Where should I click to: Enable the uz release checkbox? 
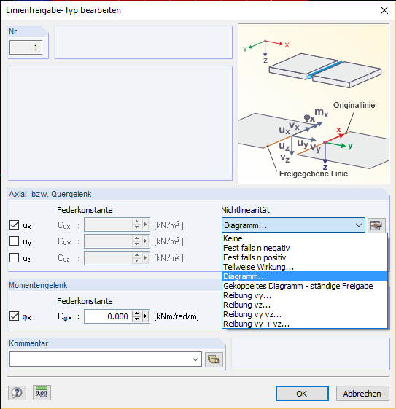click(14, 257)
